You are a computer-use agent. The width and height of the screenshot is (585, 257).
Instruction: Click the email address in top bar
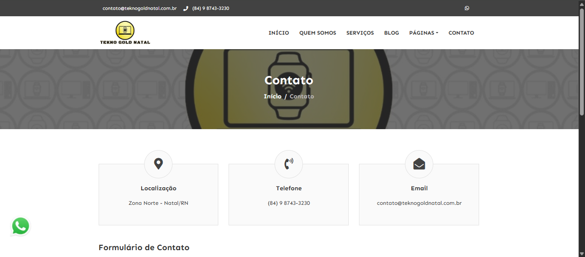click(x=139, y=8)
